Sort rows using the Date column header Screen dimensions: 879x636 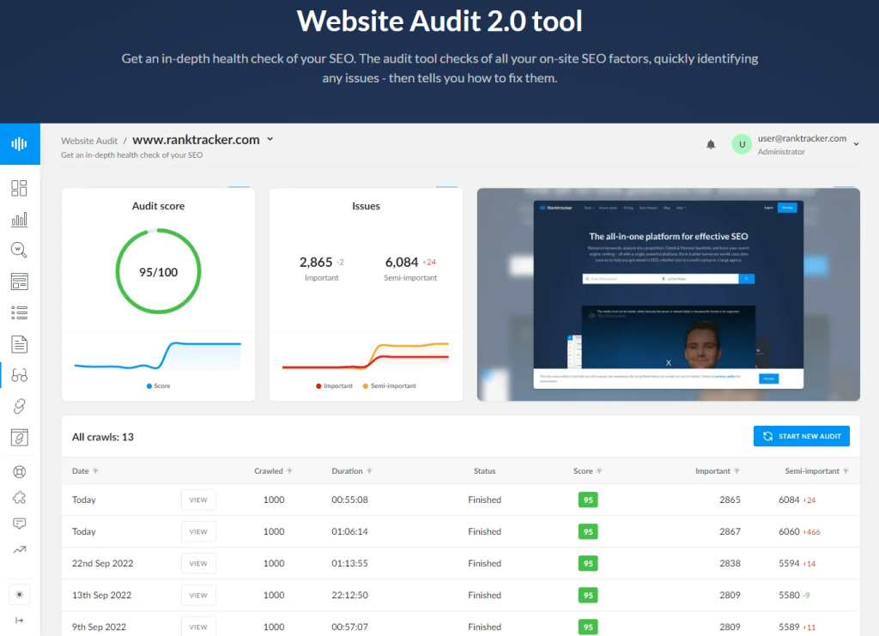(83, 470)
